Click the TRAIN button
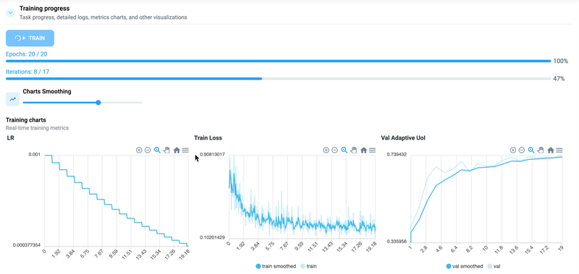 click(x=30, y=38)
